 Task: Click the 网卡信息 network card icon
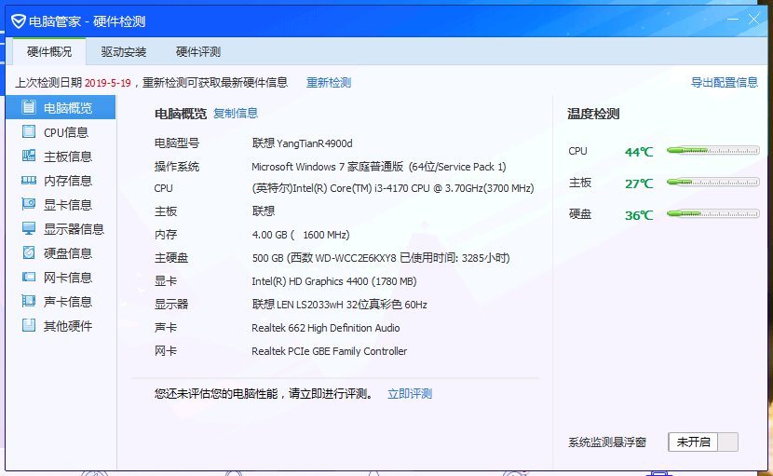(x=29, y=277)
